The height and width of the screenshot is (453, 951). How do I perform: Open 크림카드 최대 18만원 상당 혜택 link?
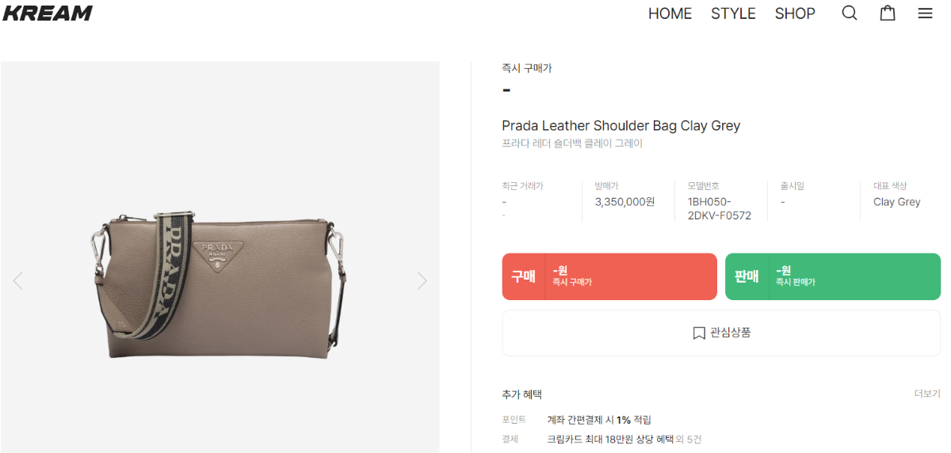pyautogui.click(x=609, y=439)
